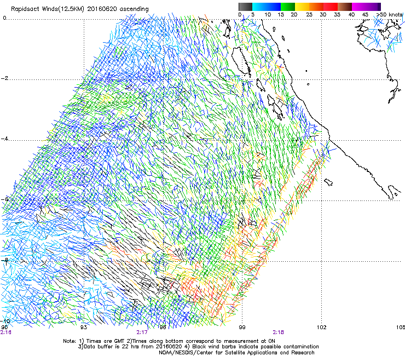Click the gray 0-5 knots legend swatch

pyautogui.click(x=245, y=7)
